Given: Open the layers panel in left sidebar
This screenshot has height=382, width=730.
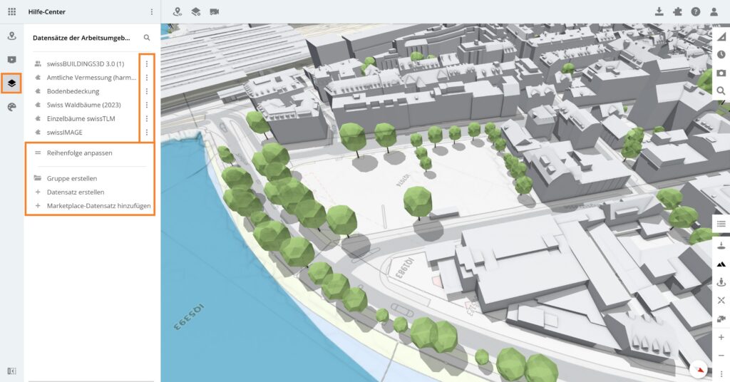Looking at the screenshot, I should (11, 83).
